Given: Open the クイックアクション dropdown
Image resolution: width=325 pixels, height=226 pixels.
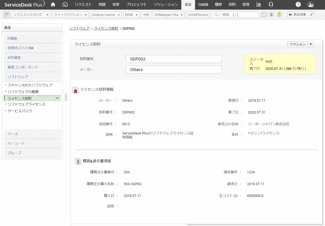Looking at the screenshot, I should click(70, 15).
